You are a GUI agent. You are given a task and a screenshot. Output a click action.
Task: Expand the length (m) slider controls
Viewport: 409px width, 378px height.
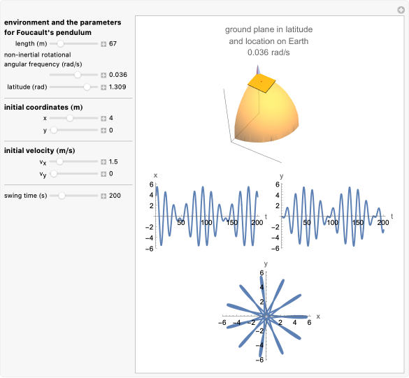103,44
